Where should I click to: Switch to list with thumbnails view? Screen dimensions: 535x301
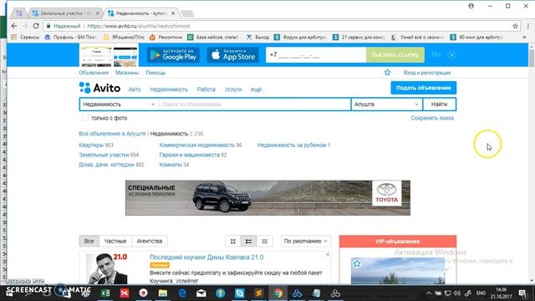pos(249,242)
